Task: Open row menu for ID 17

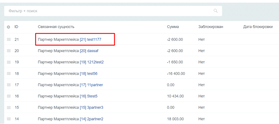Action: [9, 85]
